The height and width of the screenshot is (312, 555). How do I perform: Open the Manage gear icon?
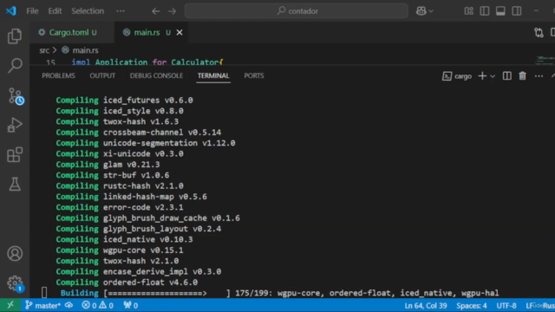coord(16,283)
